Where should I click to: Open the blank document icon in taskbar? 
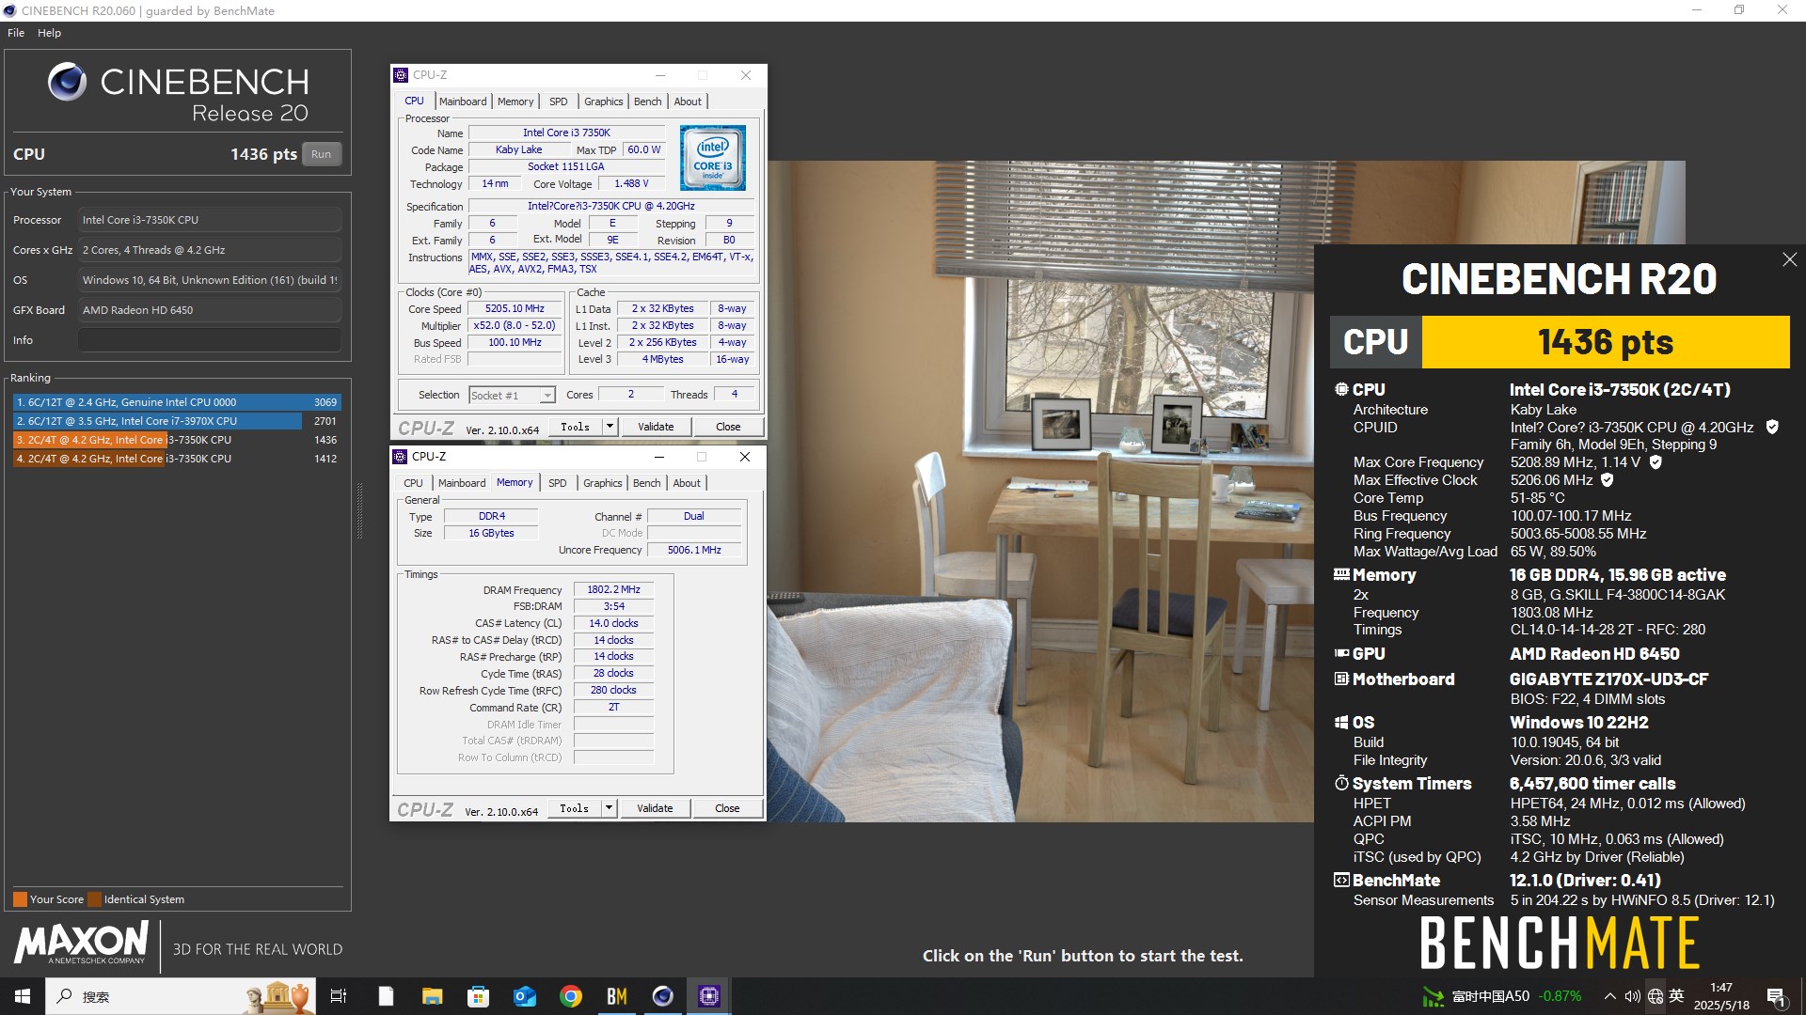click(x=386, y=996)
